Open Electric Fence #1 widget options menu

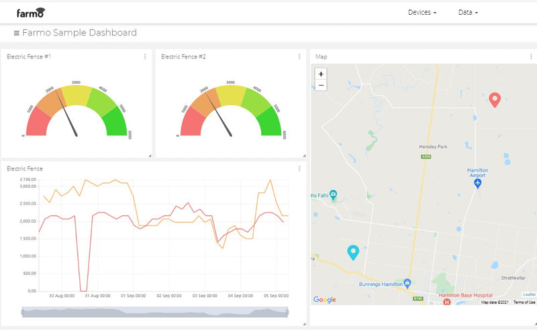pos(145,57)
